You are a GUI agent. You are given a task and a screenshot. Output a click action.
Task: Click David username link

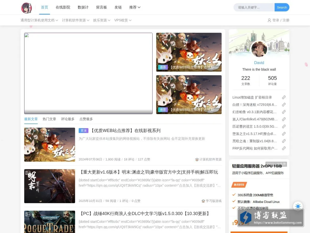259,63
